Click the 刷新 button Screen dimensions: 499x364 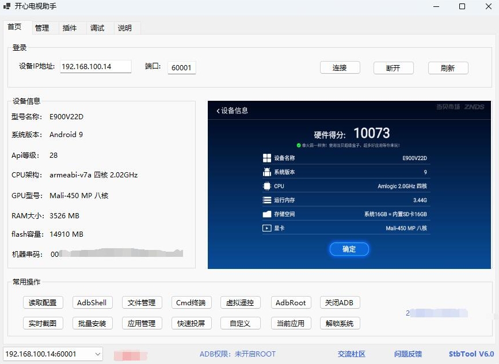(x=448, y=67)
